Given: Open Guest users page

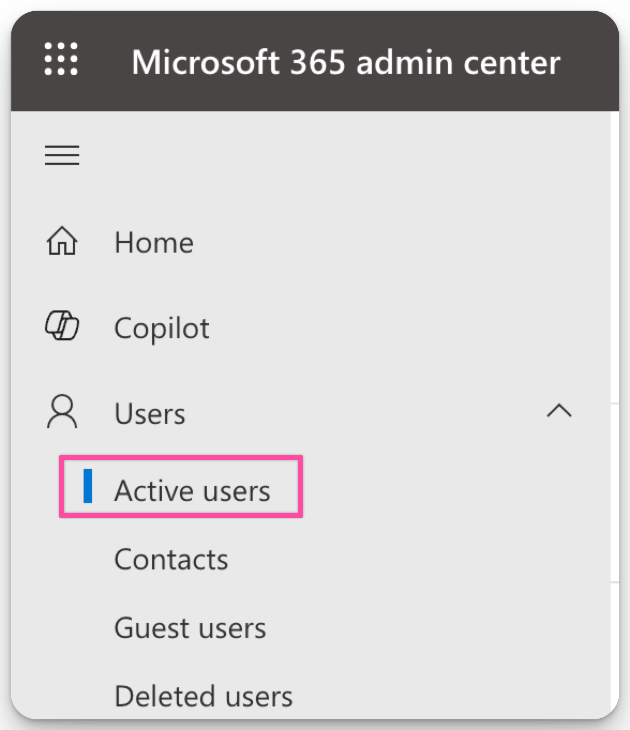Looking at the screenshot, I should (190, 628).
